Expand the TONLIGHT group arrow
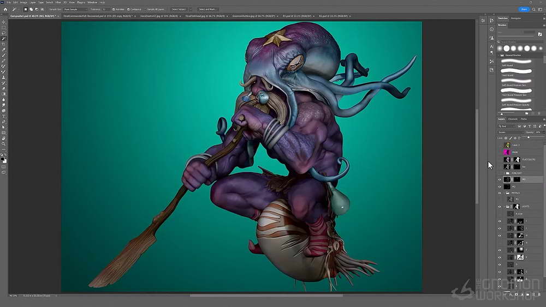Viewport: 546px width, 307px height. [504, 173]
